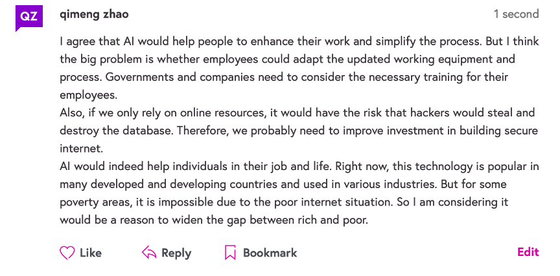This screenshot has height=276, width=560.
Task: Open the purple QZ avatar
Action: click(x=29, y=17)
